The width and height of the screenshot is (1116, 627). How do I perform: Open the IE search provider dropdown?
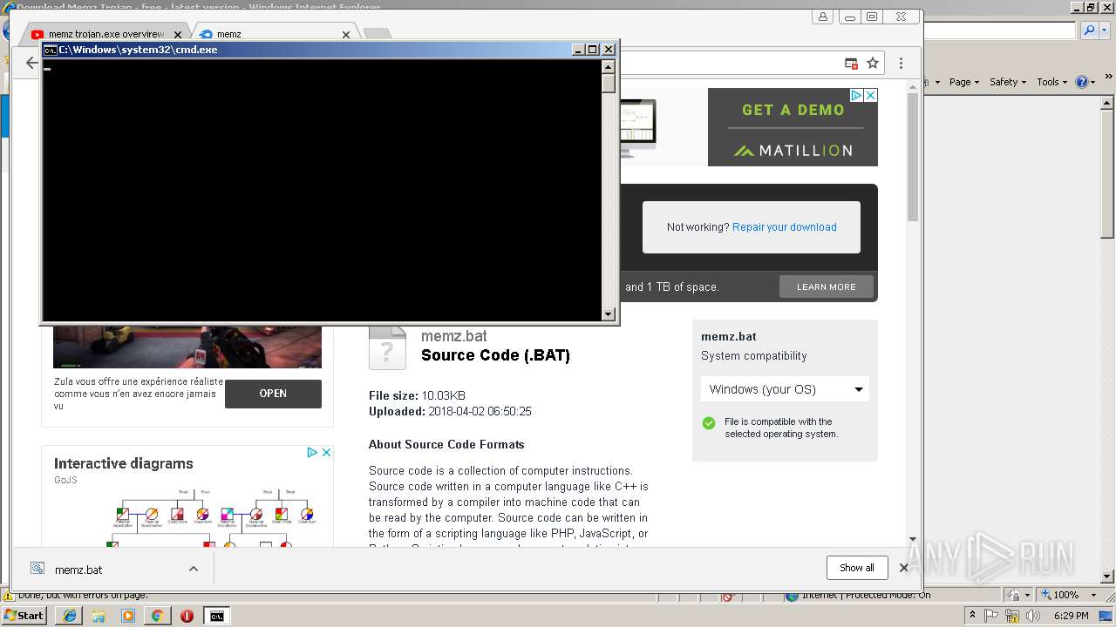tap(1103, 30)
